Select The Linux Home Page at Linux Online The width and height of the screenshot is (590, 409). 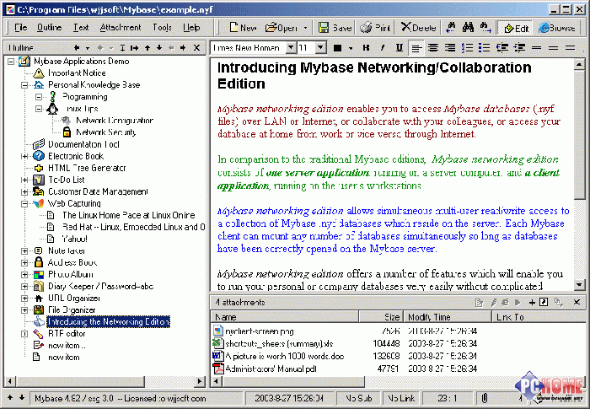click(129, 215)
